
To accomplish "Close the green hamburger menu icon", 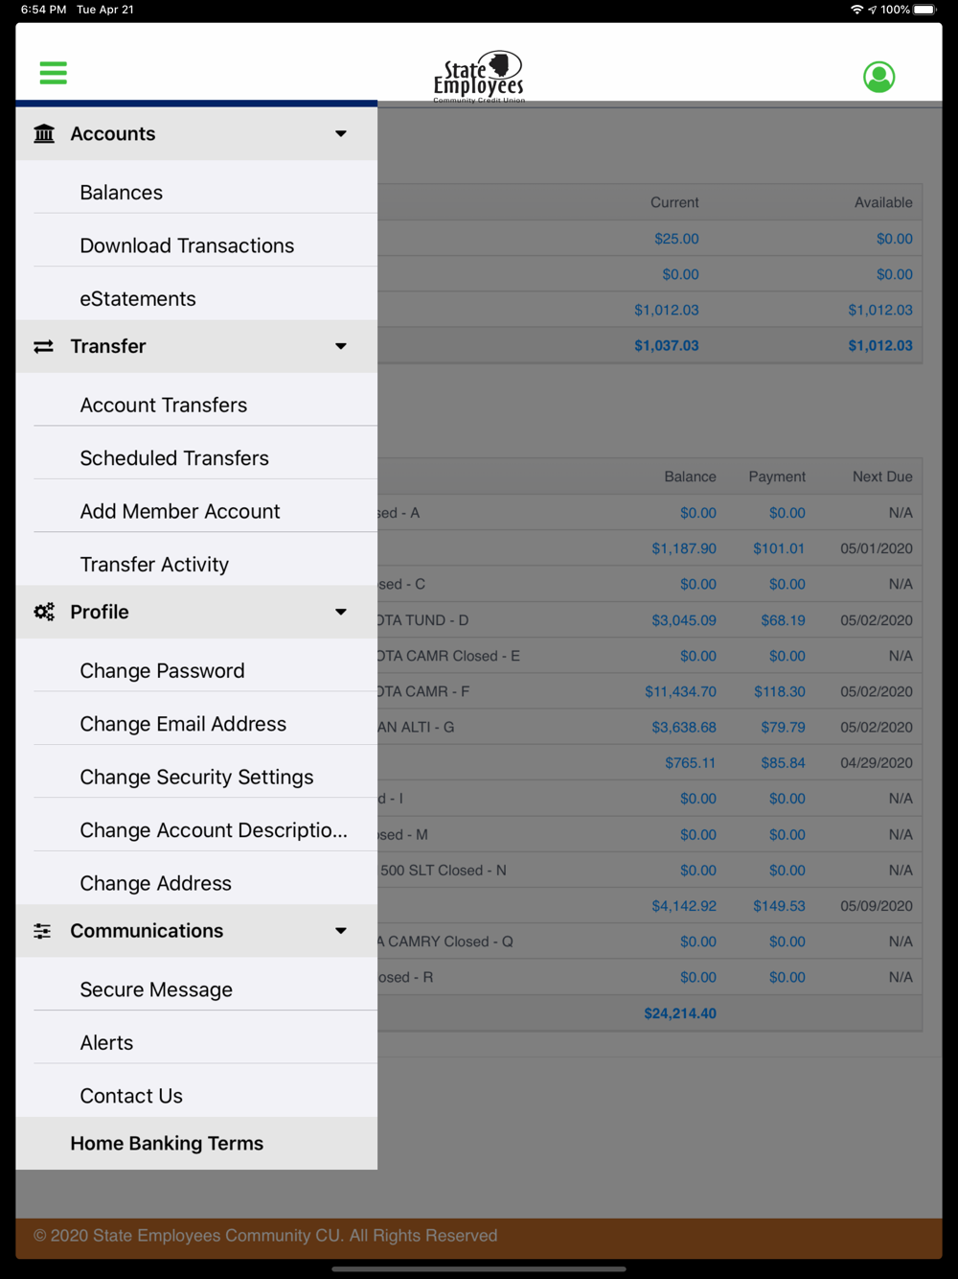I will [54, 73].
